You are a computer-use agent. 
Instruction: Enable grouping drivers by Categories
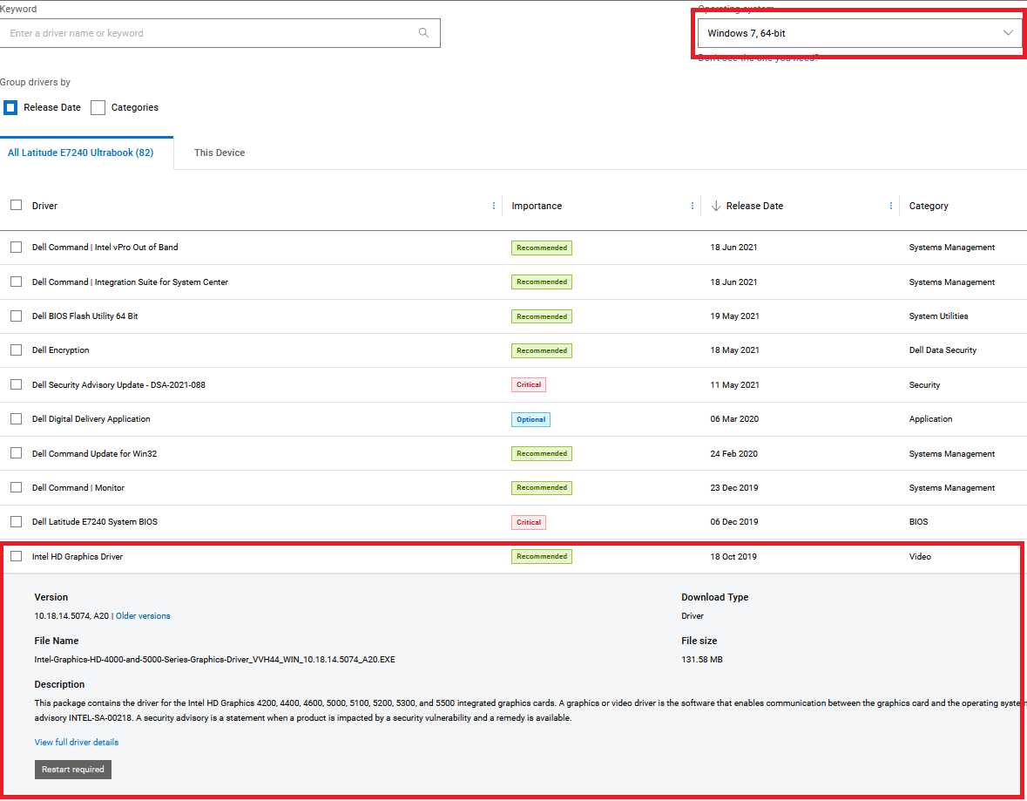coord(98,107)
